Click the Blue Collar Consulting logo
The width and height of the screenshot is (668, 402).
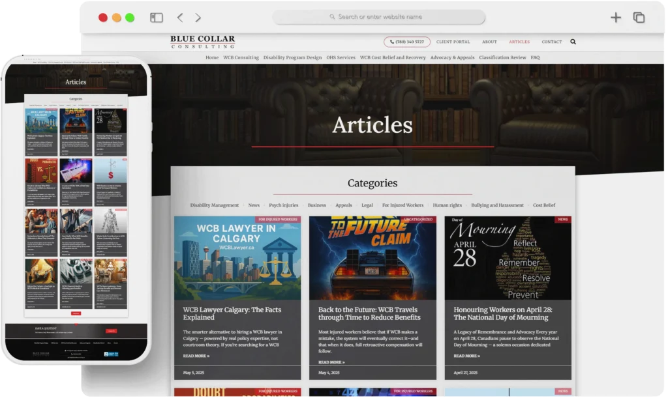click(203, 42)
